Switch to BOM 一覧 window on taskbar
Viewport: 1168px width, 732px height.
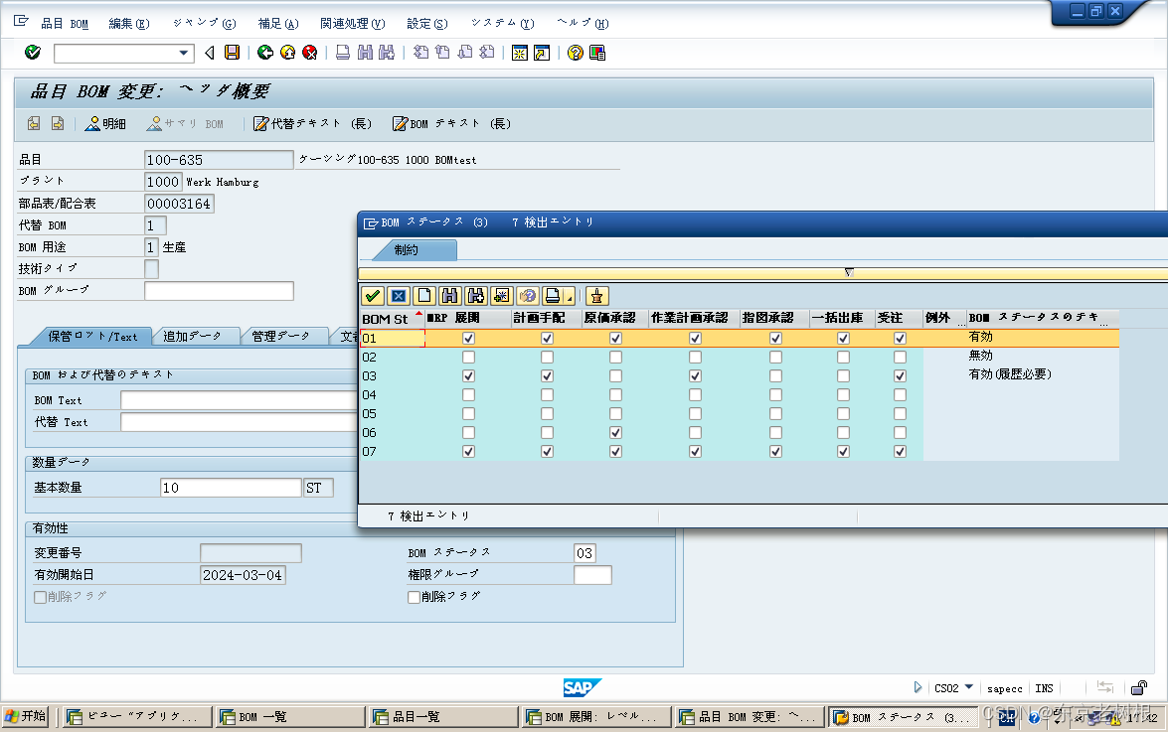pos(290,717)
